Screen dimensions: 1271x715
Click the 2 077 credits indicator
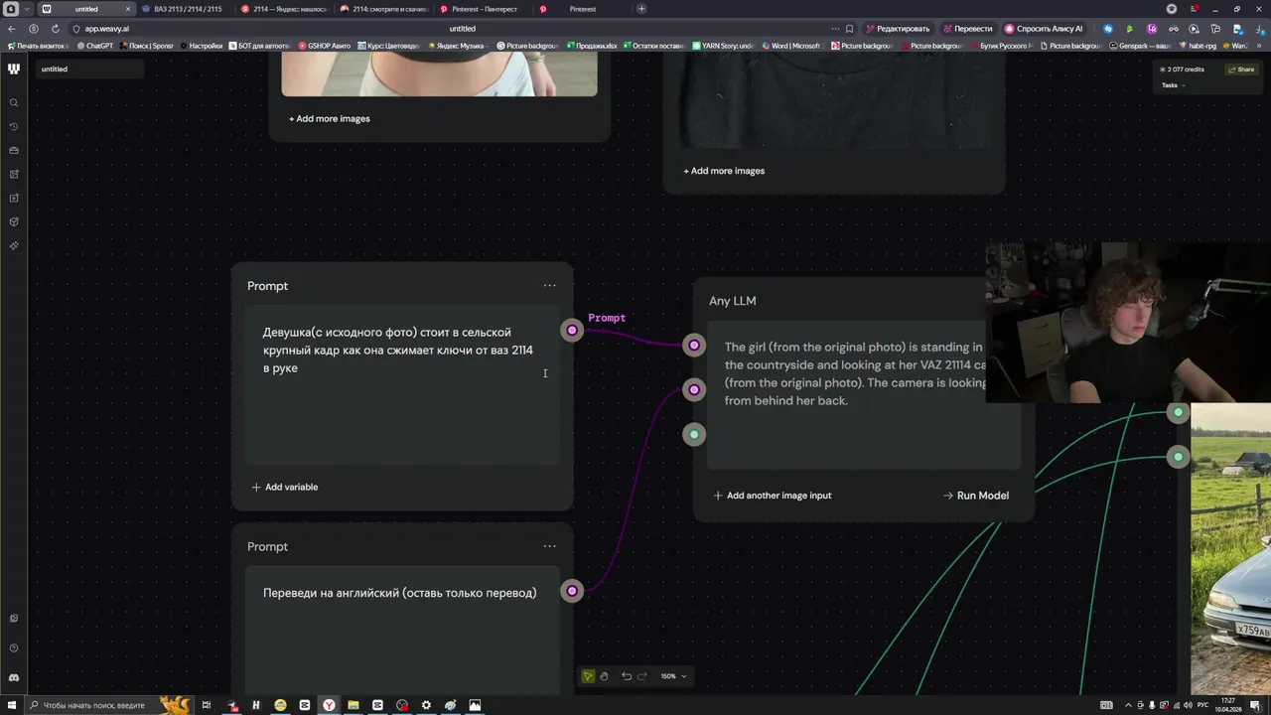(1182, 70)
